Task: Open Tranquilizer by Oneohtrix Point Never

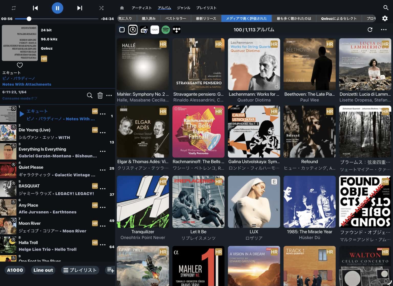Action: pyautogui.click(x=143, y=202)
